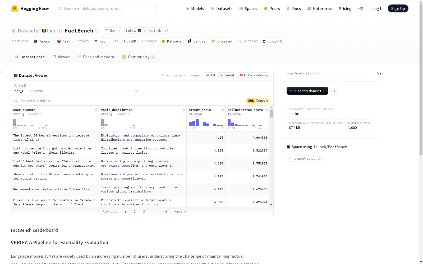Open Full Screen Viewer
The height and width of the screenshot is (264, 423).
[x=254, y=75]
